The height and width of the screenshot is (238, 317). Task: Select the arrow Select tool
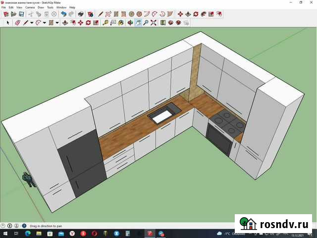tap(7, 22)
